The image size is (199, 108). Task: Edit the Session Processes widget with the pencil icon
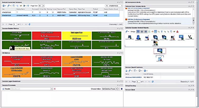120,85
